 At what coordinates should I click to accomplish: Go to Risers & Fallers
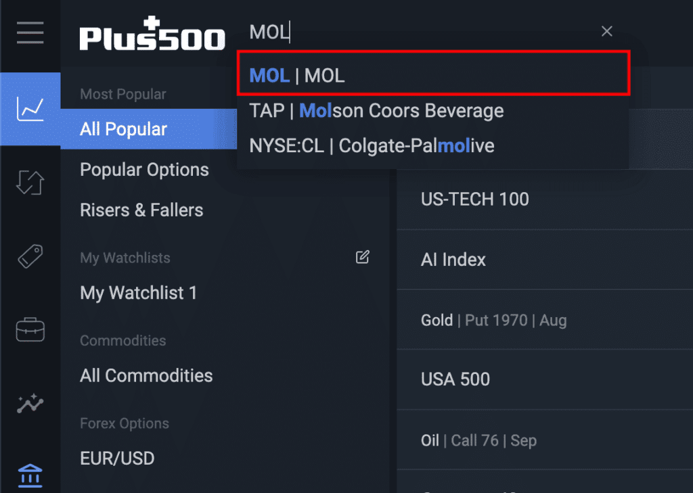[141, 210]
